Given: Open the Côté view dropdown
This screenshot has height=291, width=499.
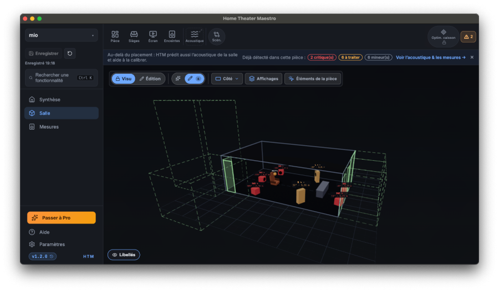Looking at the screenshot, I should [227, 79].
